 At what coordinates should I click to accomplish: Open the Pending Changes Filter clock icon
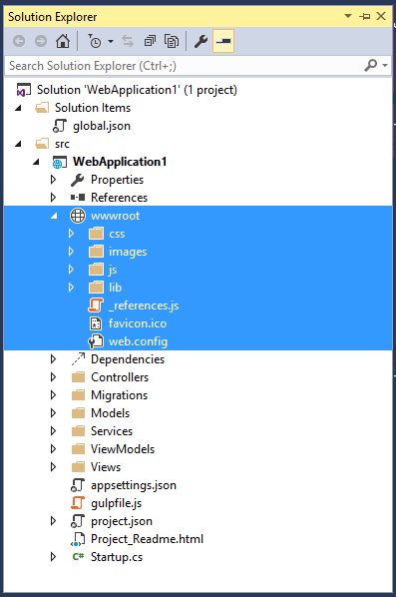click(x=95, y=41)
